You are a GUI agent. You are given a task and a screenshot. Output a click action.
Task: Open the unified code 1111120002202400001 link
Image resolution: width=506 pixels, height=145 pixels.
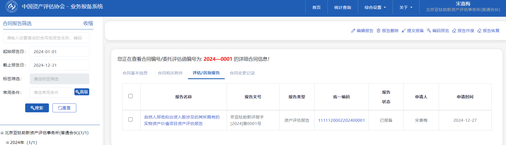tap(341, 120)
